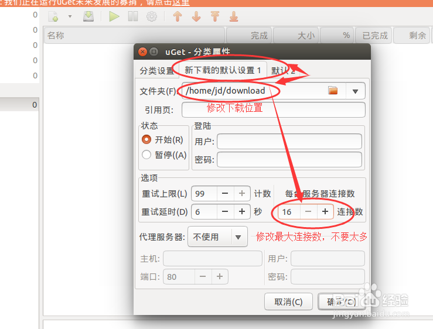The image size is (433, 329).
Task: Increase 重试延时 with plus button
Action: coord(242,212)
